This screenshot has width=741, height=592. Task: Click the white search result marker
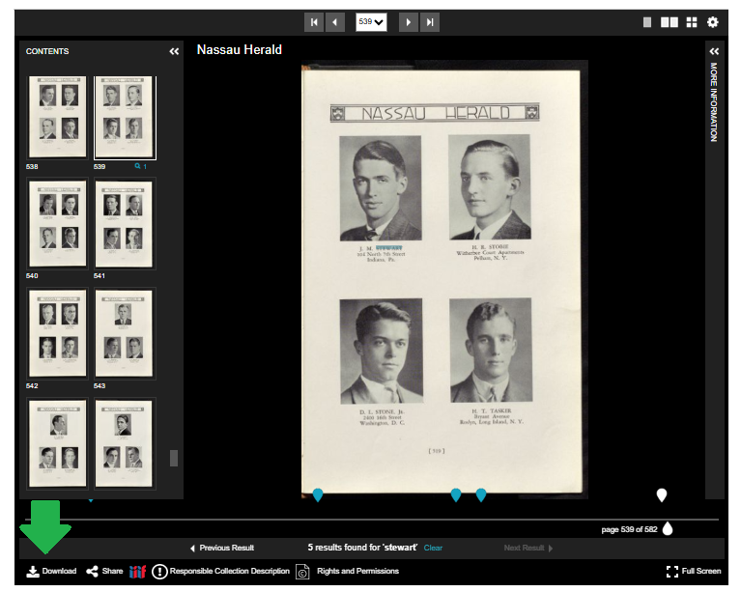tap(662, 494)
